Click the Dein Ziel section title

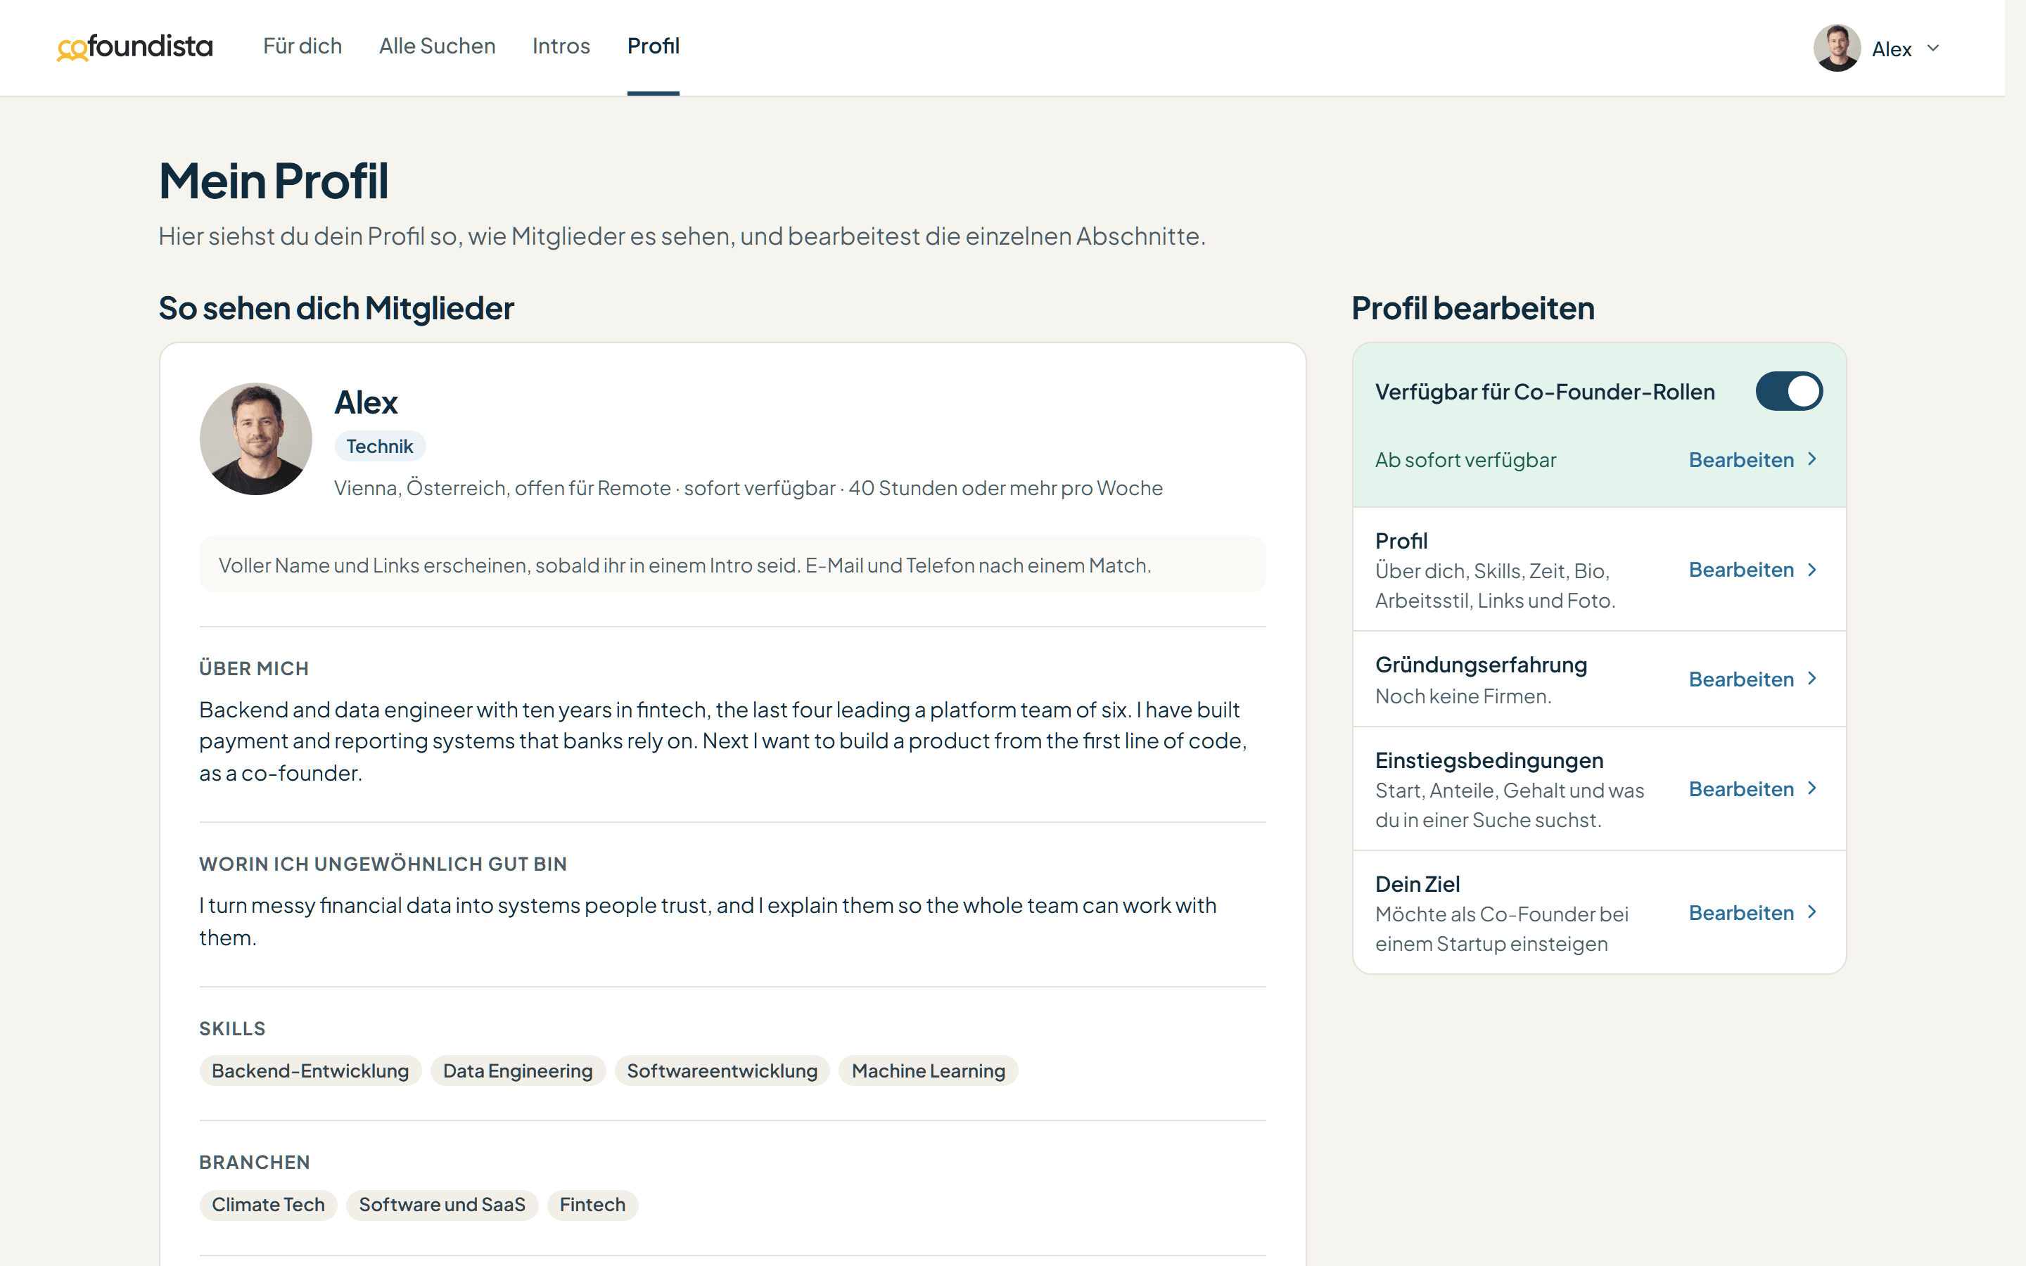coord(1417,884)
